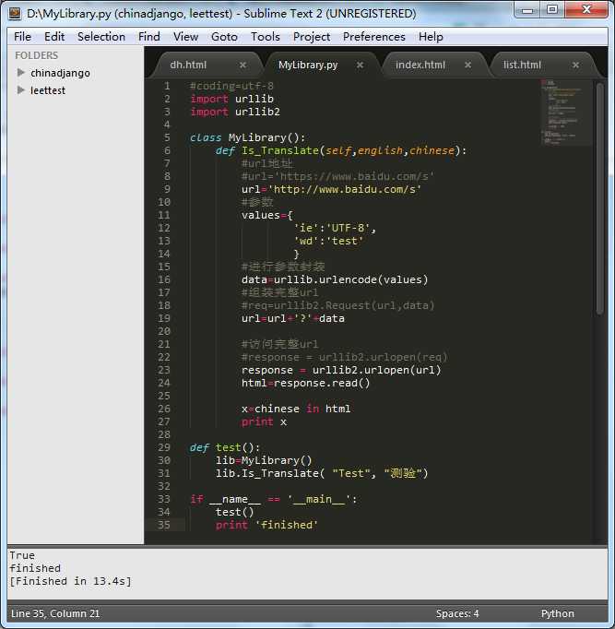Click the url='http://www.baidu.com/s' line
The height and width of the screenshot is (629, 615).
331,189
